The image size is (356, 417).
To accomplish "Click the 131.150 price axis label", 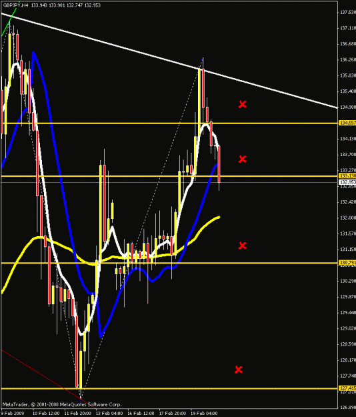I will point(348,250).
